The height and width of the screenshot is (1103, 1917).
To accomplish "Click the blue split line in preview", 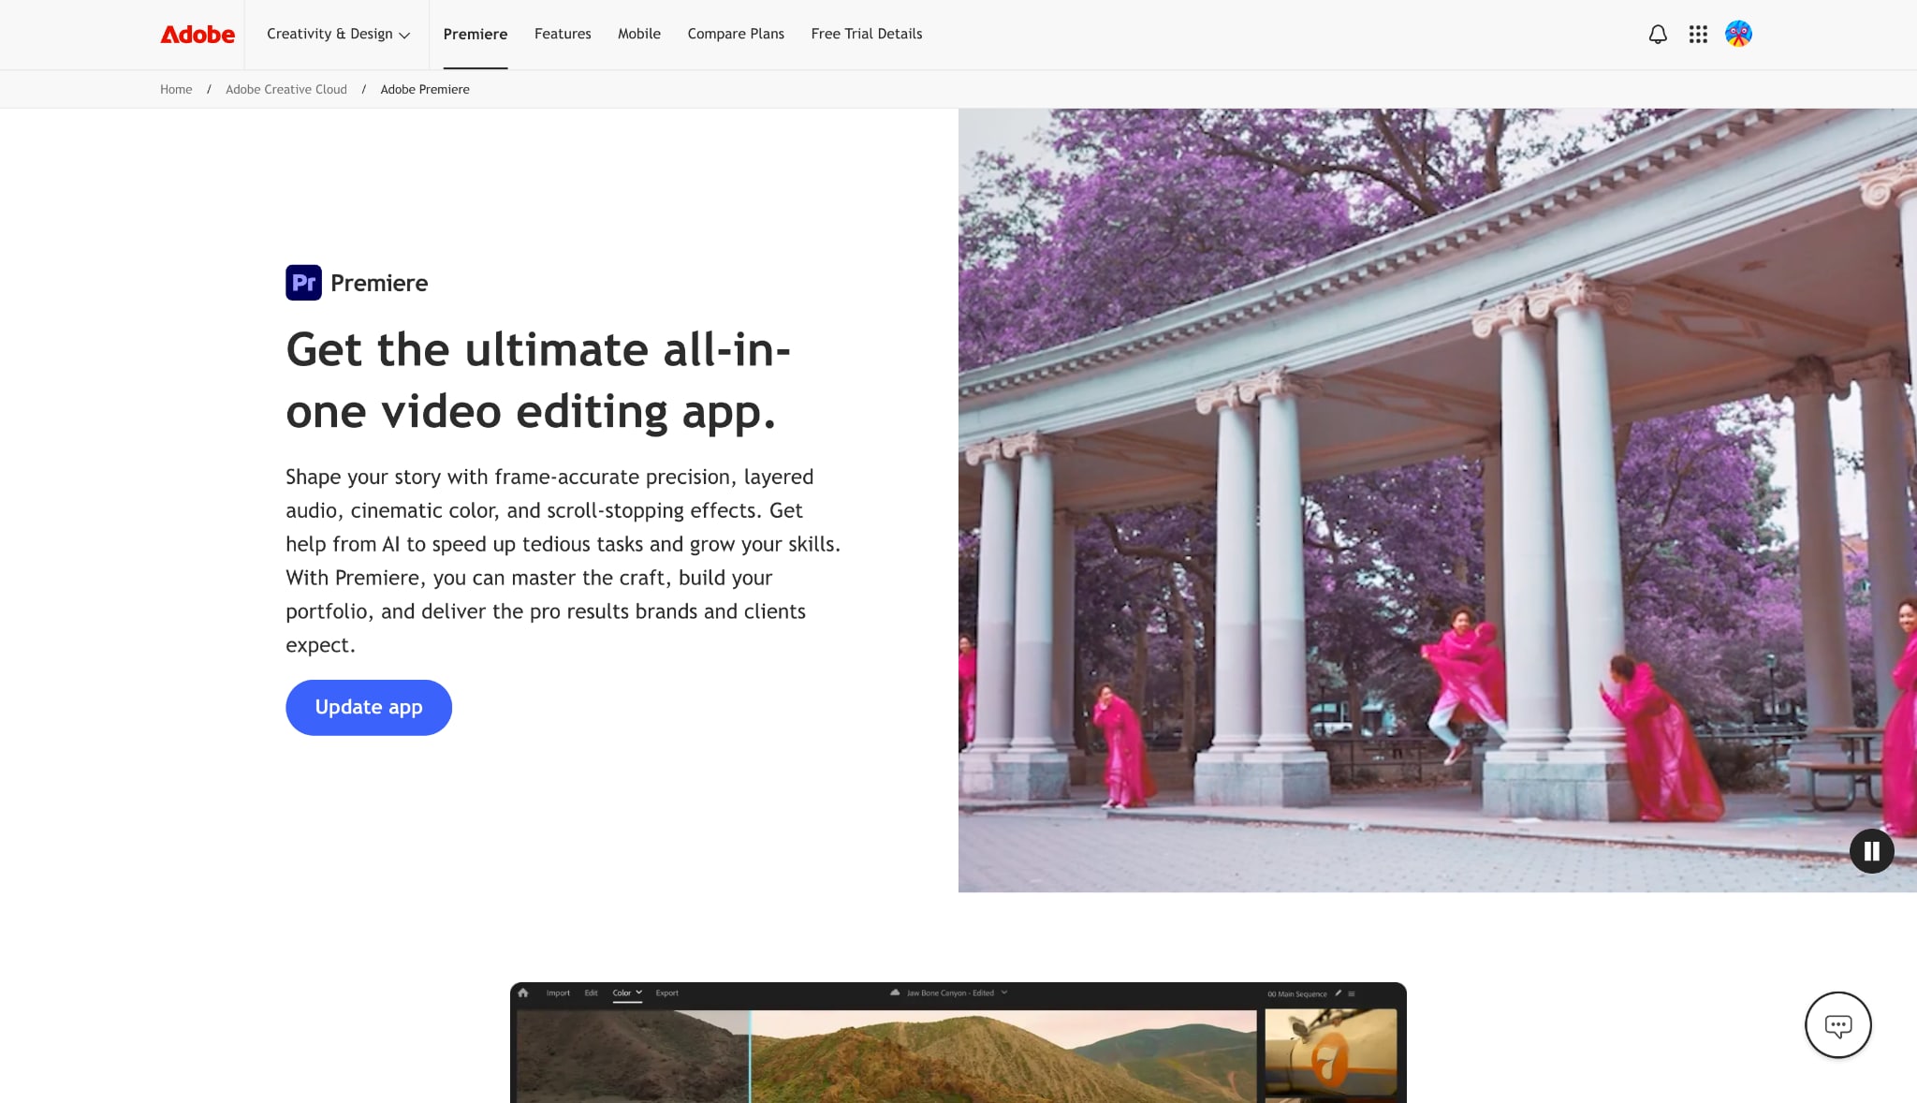I will (x=750, y=1056).
